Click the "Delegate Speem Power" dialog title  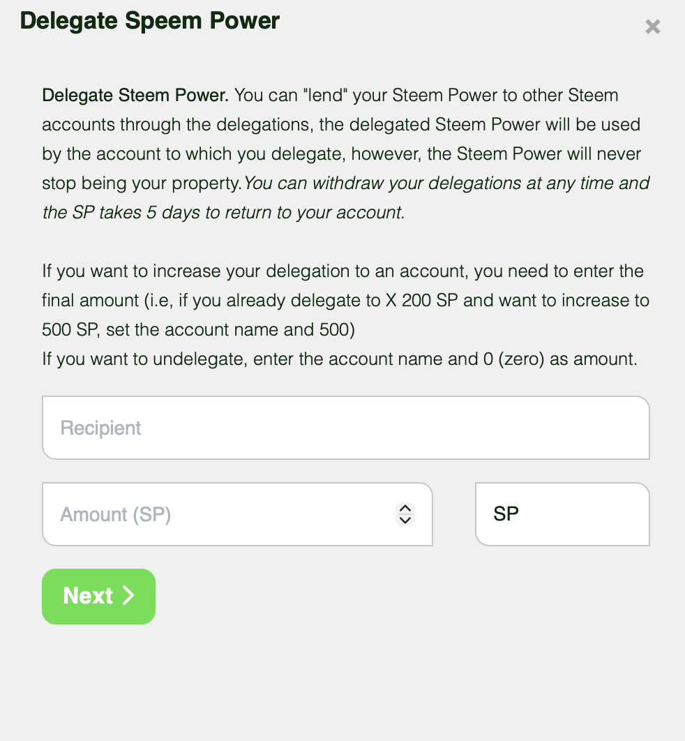point(150,21)
